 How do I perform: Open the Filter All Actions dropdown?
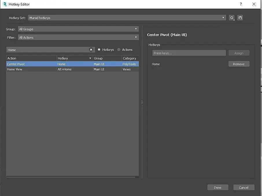coord(78,38)
